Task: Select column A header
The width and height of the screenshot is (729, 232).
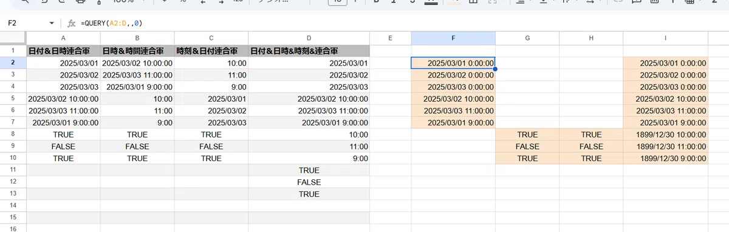Action: pyautogui.click(x=63, y=38)
